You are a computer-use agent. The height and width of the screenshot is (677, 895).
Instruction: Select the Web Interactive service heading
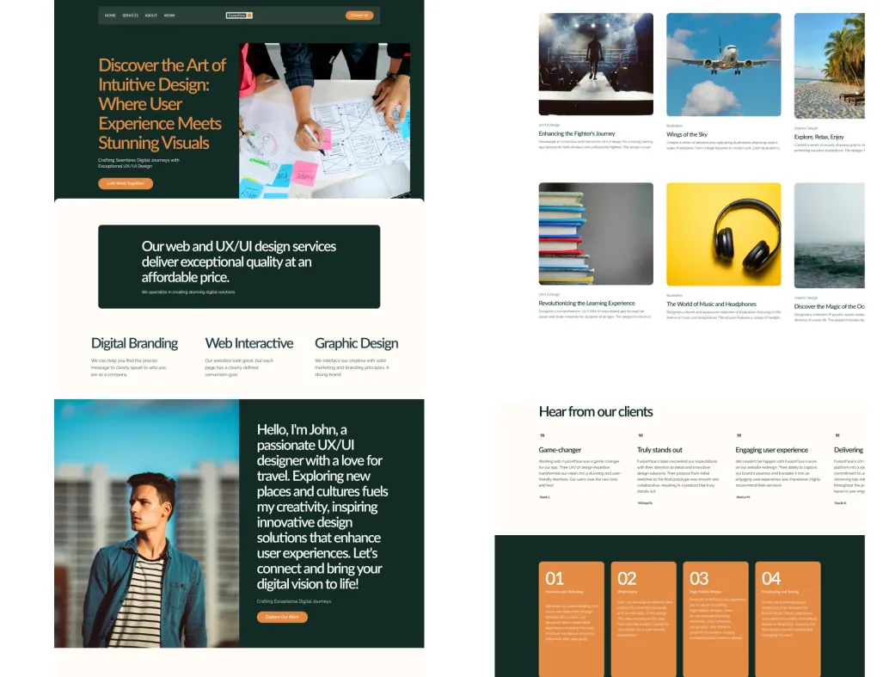(248, 343)
